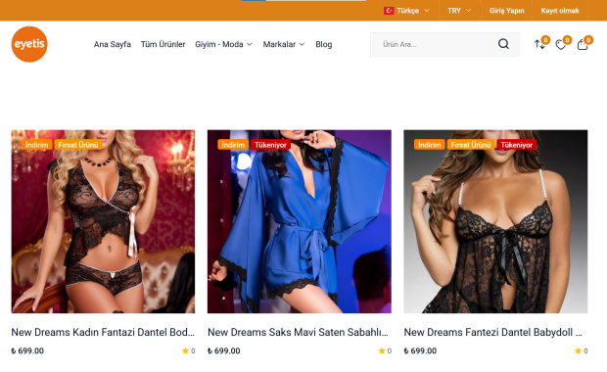Open the wishlist heart icon

click(x=561, y=45)
